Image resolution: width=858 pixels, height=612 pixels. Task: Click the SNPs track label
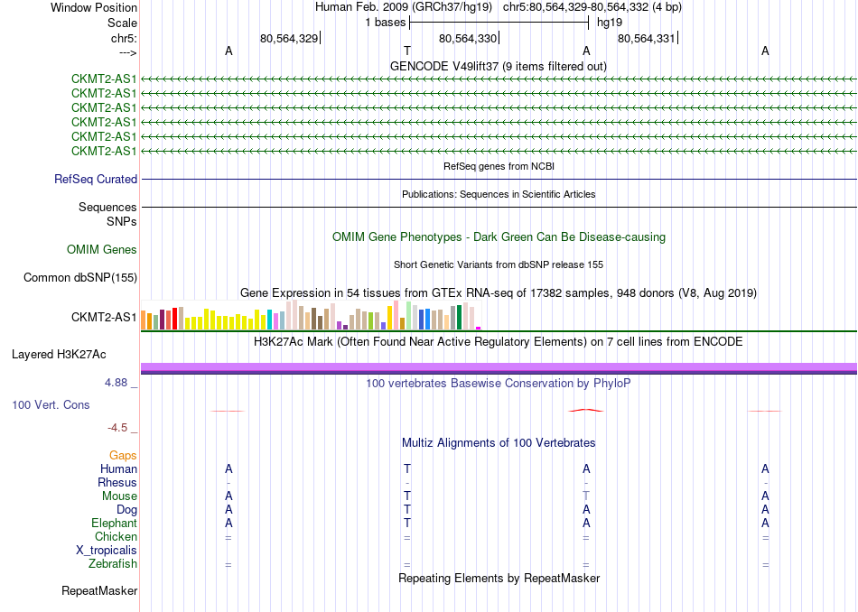122,221
